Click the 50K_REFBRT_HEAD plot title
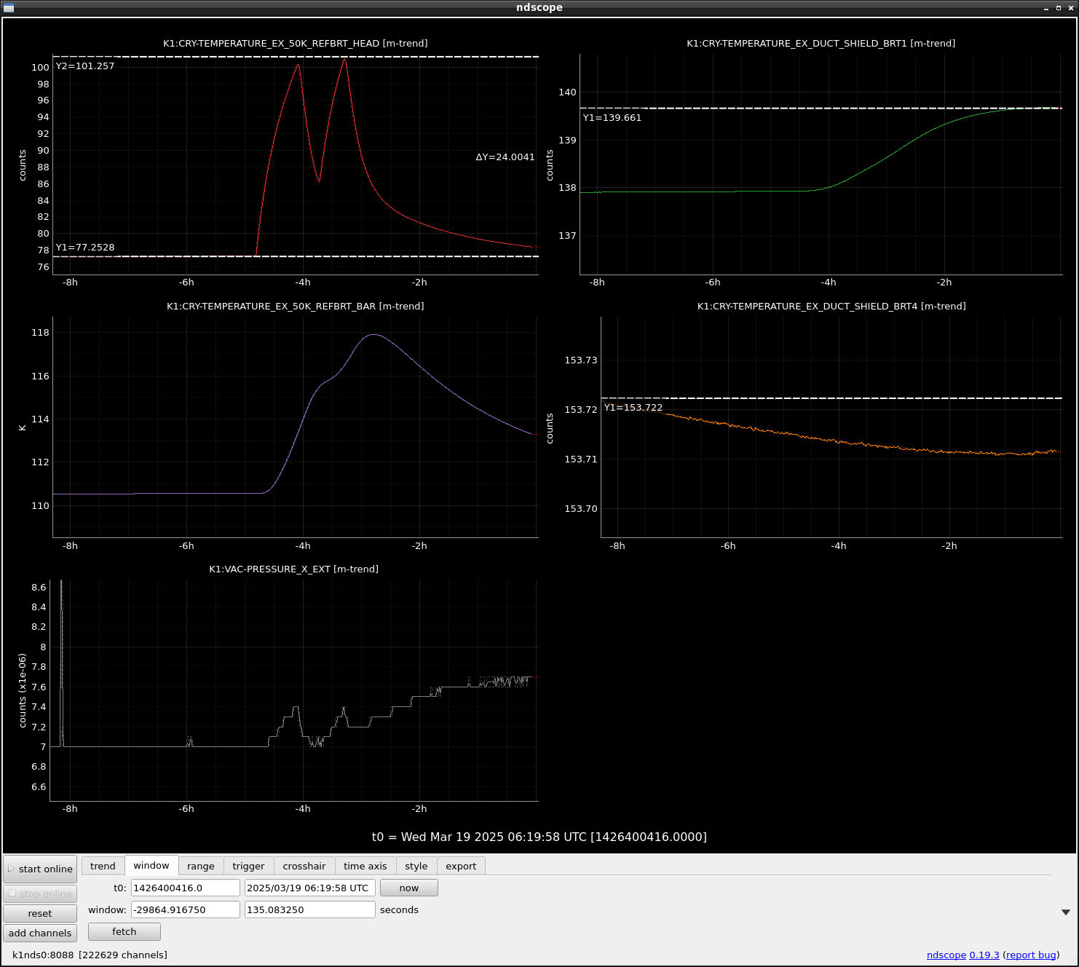This screenshot has width=1079, height=967. [296, 43]
